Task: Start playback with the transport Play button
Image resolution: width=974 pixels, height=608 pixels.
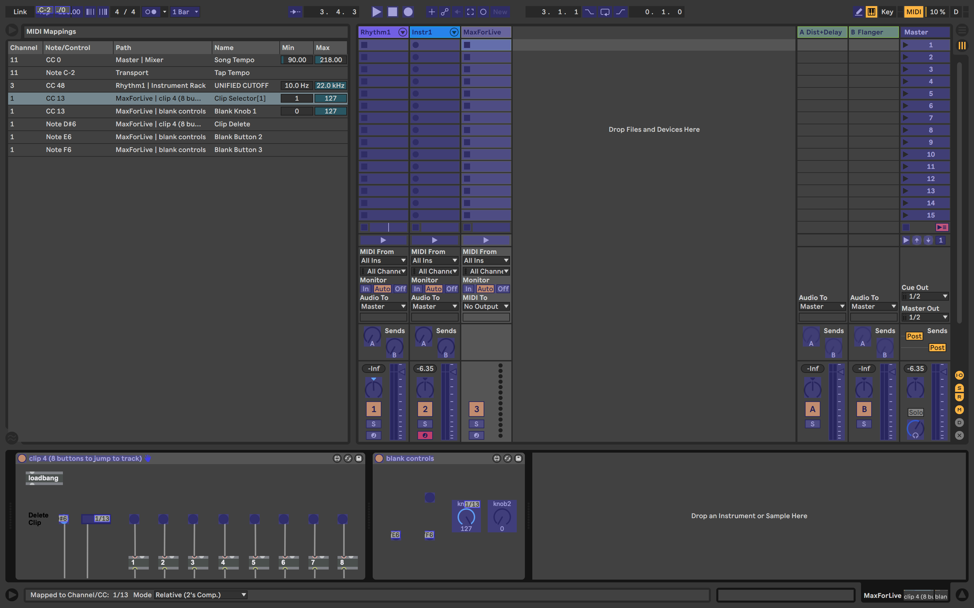Action: click(x=377, y=12)
